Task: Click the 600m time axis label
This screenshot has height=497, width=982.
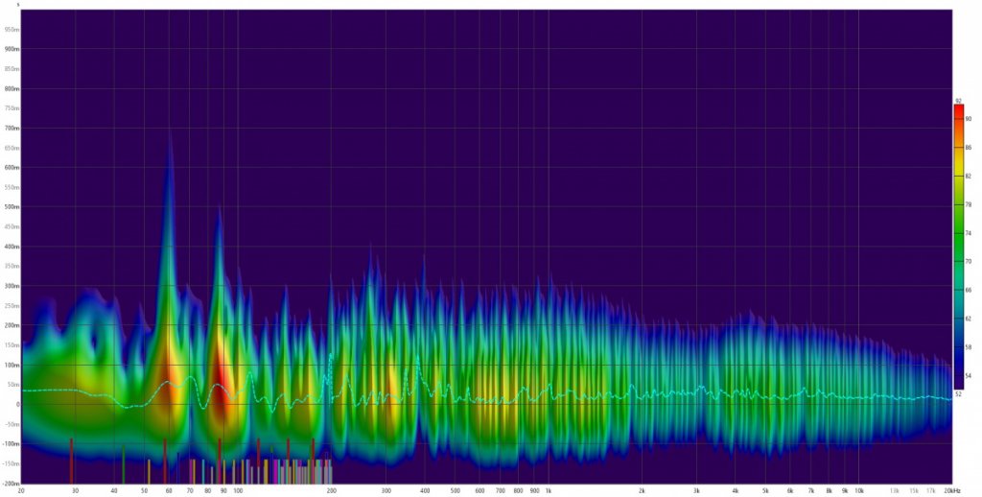Action: tap(12, 168)
